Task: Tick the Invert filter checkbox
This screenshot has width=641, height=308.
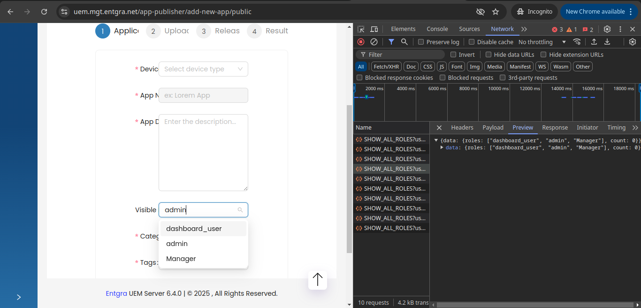Action: pyautogui.click(x=453, y=54)
